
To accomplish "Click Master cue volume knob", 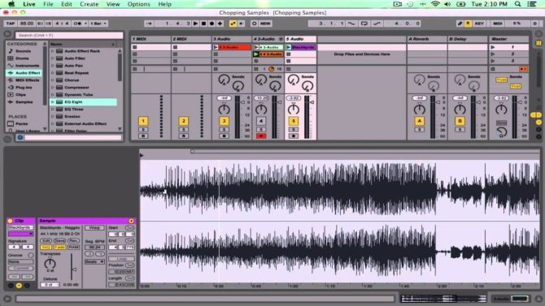I will point(501,132).
